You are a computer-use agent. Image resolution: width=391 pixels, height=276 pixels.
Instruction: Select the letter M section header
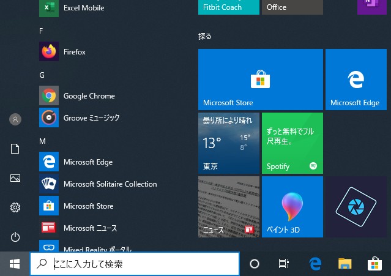click(x=42, y=141)
